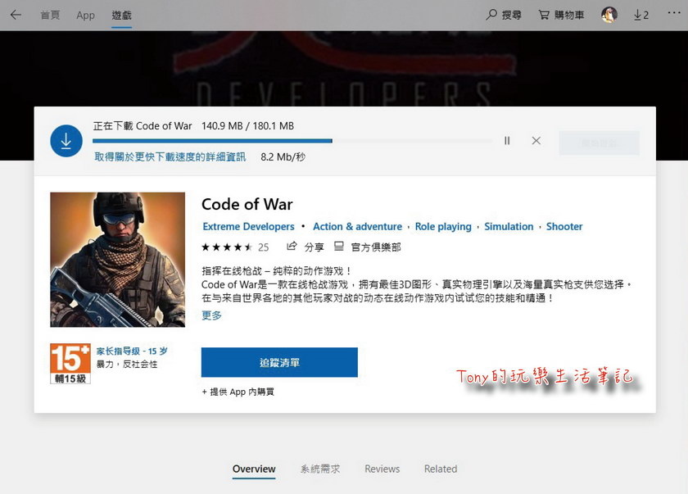Viewport: 688px width, 494px height.
Task: Click the 15+ age rating badge
Action: (x=70, y=364)
